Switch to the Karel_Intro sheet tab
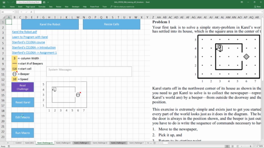This screenshot has width=264, height=148. pos(29,143)
